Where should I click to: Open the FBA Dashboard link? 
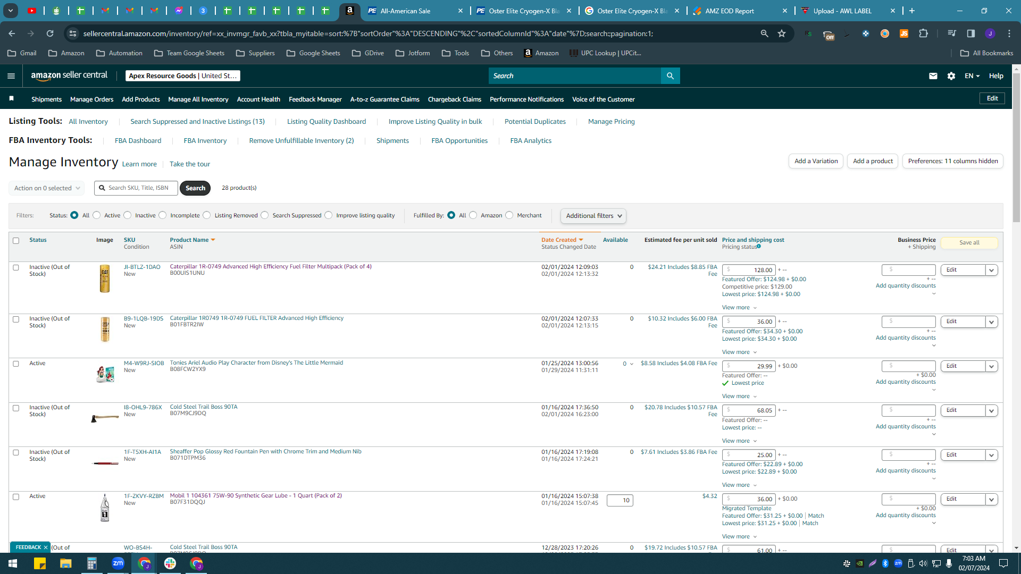click(138, 141)
